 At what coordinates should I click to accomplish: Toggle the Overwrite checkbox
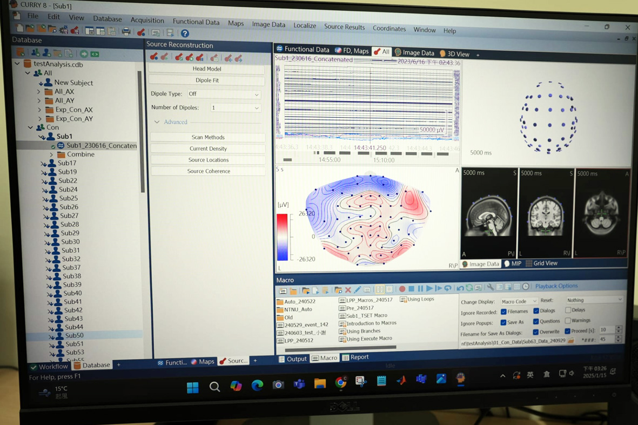click(535, 332)
